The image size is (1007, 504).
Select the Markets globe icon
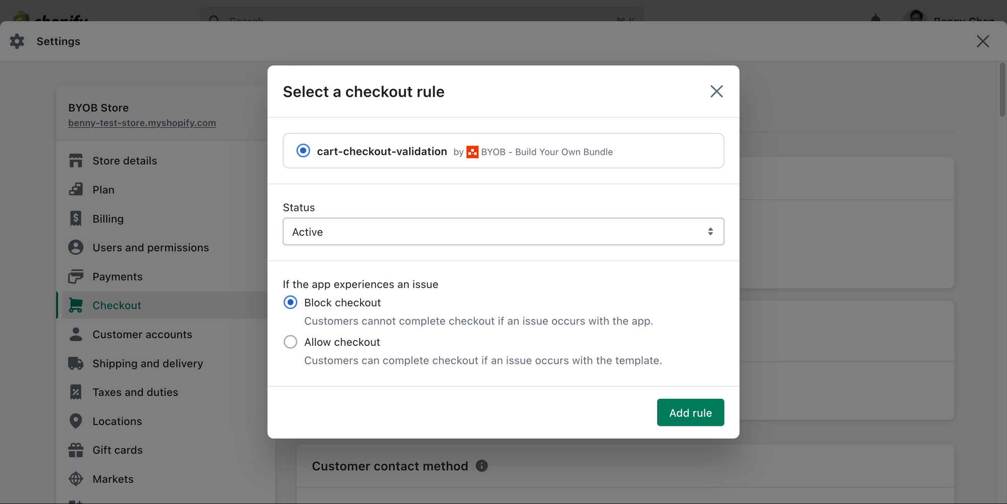(x=76, y=478)
